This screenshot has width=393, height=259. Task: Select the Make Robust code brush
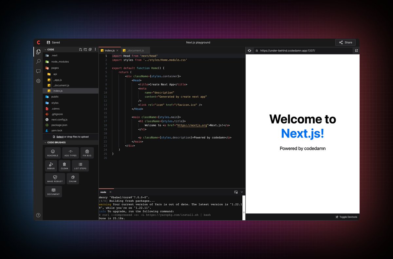pyautogui.click(x=55, y=178)
